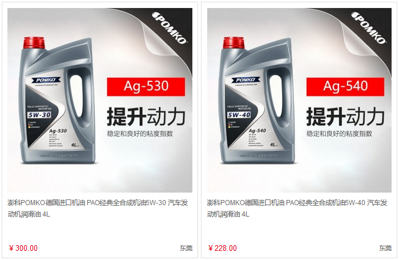Click 东莞 location on the 5W-30 listing
This screenshot has width=399, height=260.
[186, 248]
